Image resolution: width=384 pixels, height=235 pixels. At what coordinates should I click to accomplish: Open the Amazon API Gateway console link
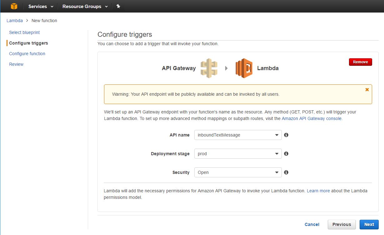coord(312,118)
